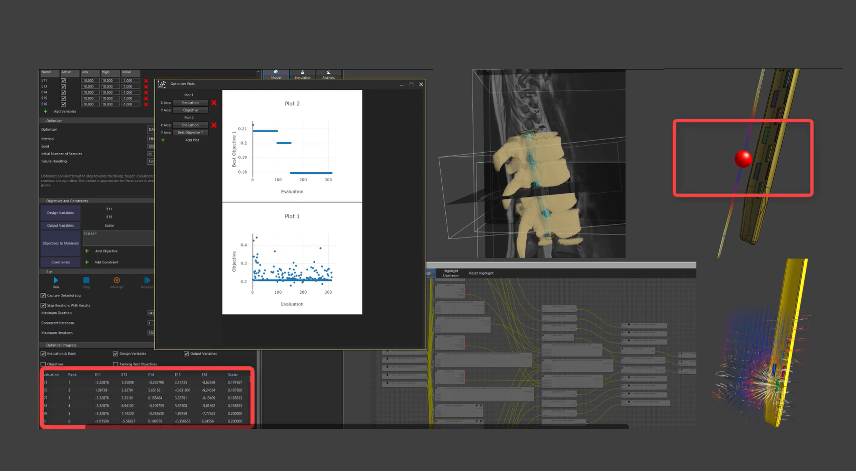This screenshot has height=471, width=856.
Task: Toggle Active checkbox for variable E13
Action: 63,87
